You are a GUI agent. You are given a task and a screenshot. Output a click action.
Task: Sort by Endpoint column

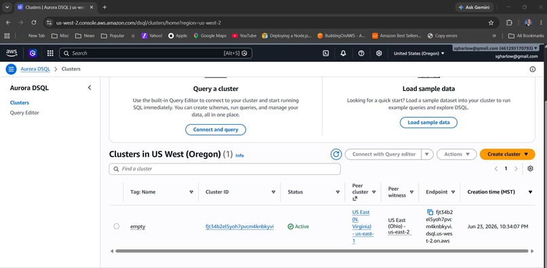click(x=453, y=192)
